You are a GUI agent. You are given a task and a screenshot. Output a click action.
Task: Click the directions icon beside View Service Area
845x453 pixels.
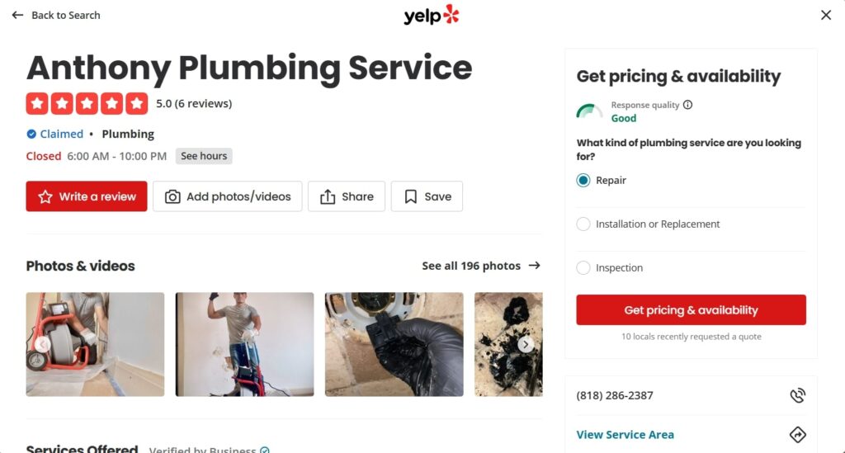point(797,435)
